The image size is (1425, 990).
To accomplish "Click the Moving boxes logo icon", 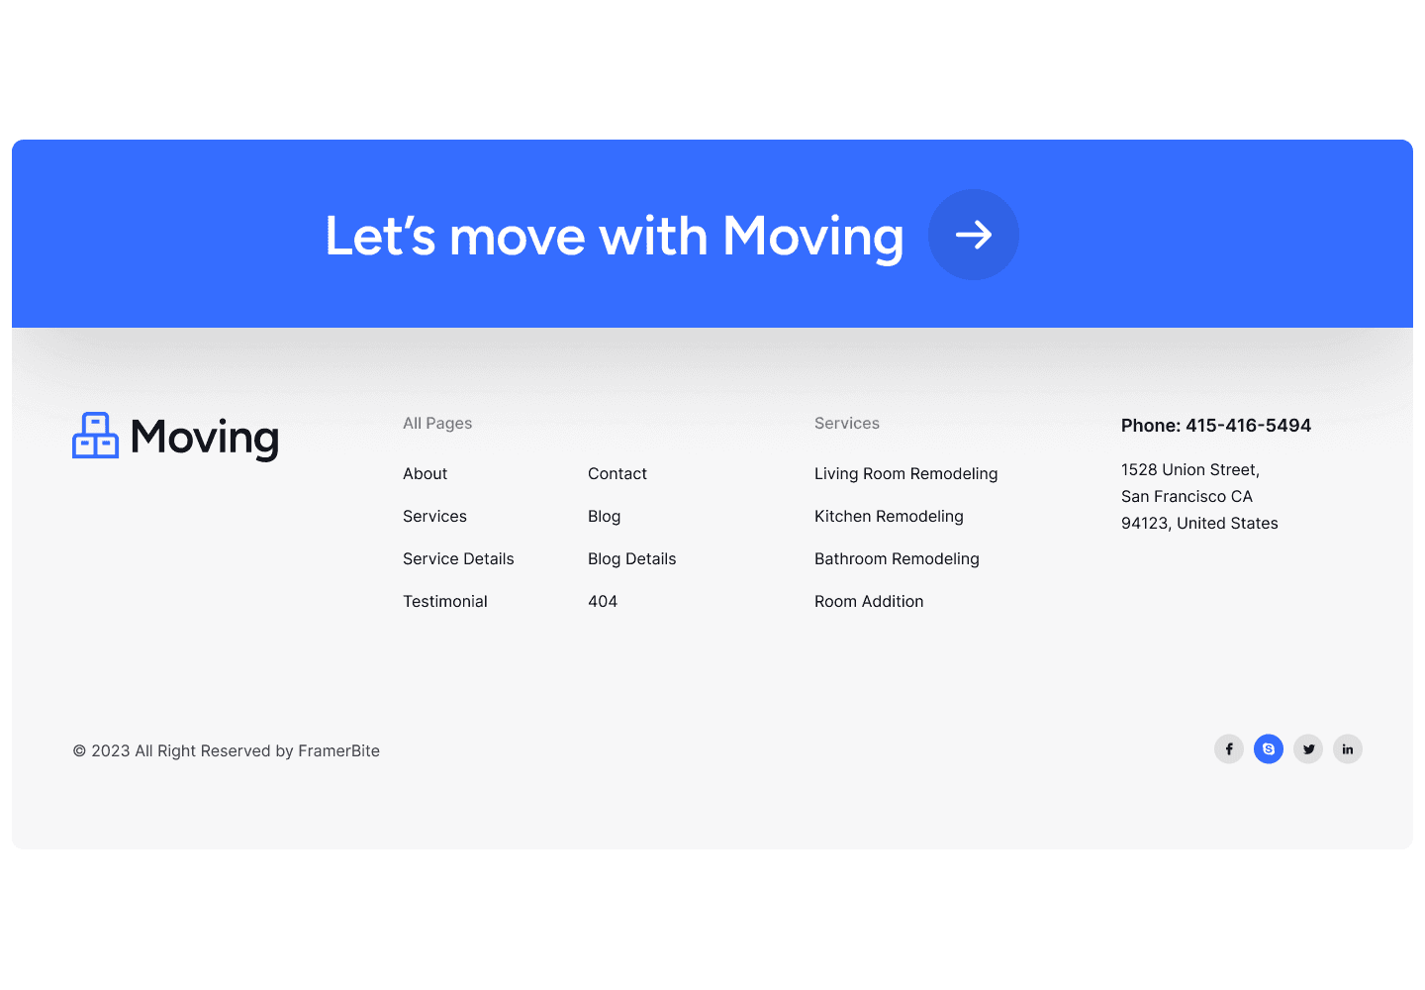I will pos(96,436).
